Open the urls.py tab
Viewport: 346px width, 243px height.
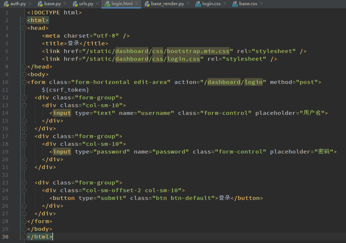(x=86, y=4)
